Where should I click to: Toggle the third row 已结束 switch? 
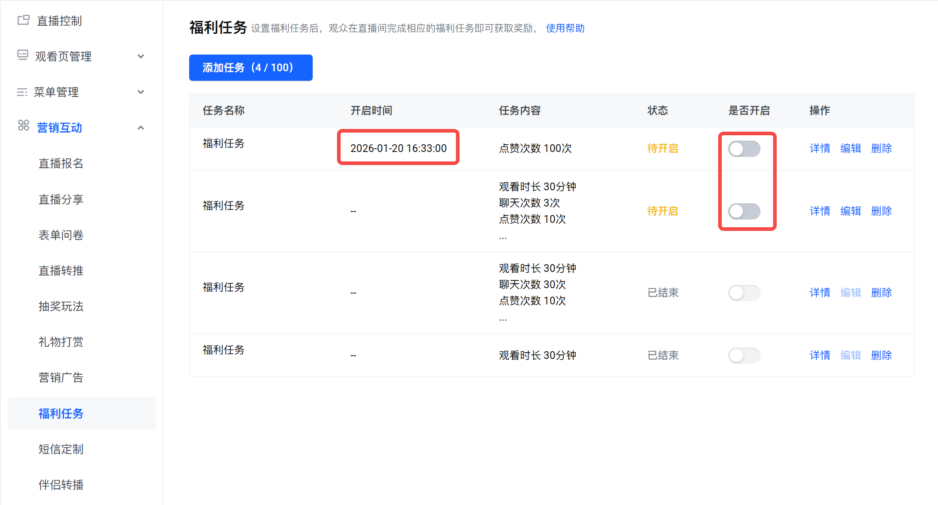tap(744, 293)
